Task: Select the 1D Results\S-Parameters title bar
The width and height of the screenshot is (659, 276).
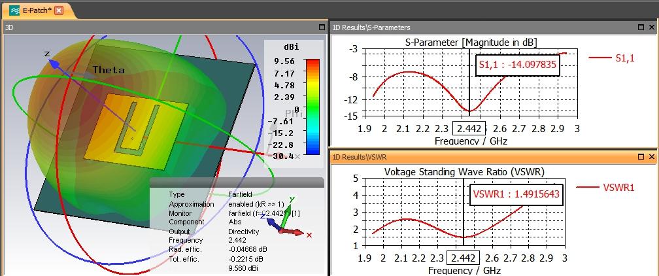Action: click(492, 27)
